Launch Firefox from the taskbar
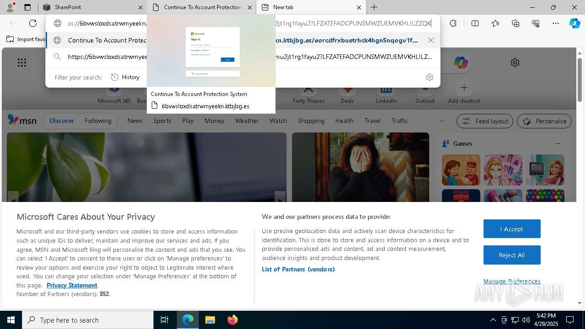The width and height of the screenshot is (585, 329). pyautogui.click(x=232, y=320)
